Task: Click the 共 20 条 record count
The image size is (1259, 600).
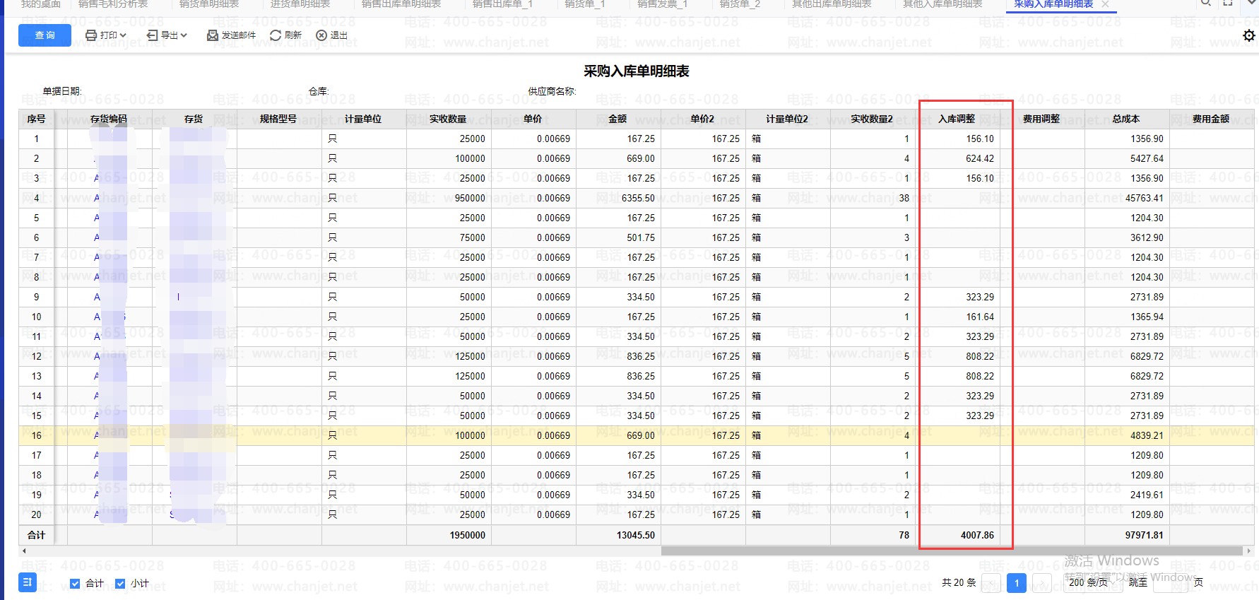Action: pyautogui.click(x=959, y=583)
